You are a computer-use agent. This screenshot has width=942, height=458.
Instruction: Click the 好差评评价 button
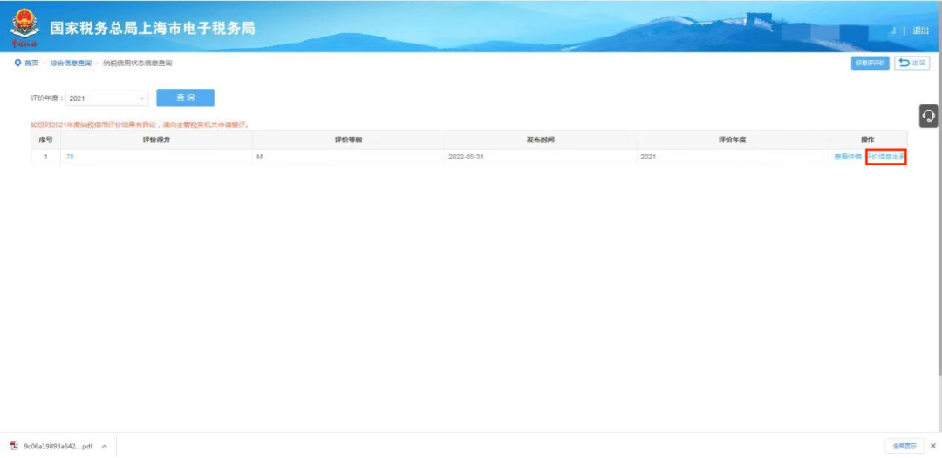coord(870,63)
